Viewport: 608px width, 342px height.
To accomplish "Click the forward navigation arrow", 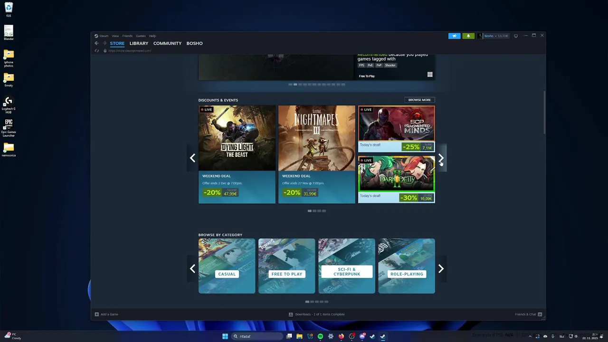I will (104, 43).
